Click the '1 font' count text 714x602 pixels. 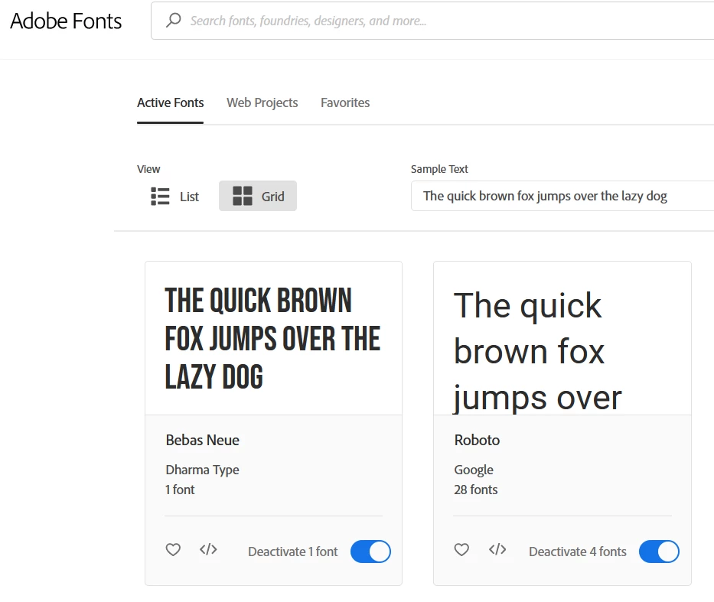click(180, 490)
